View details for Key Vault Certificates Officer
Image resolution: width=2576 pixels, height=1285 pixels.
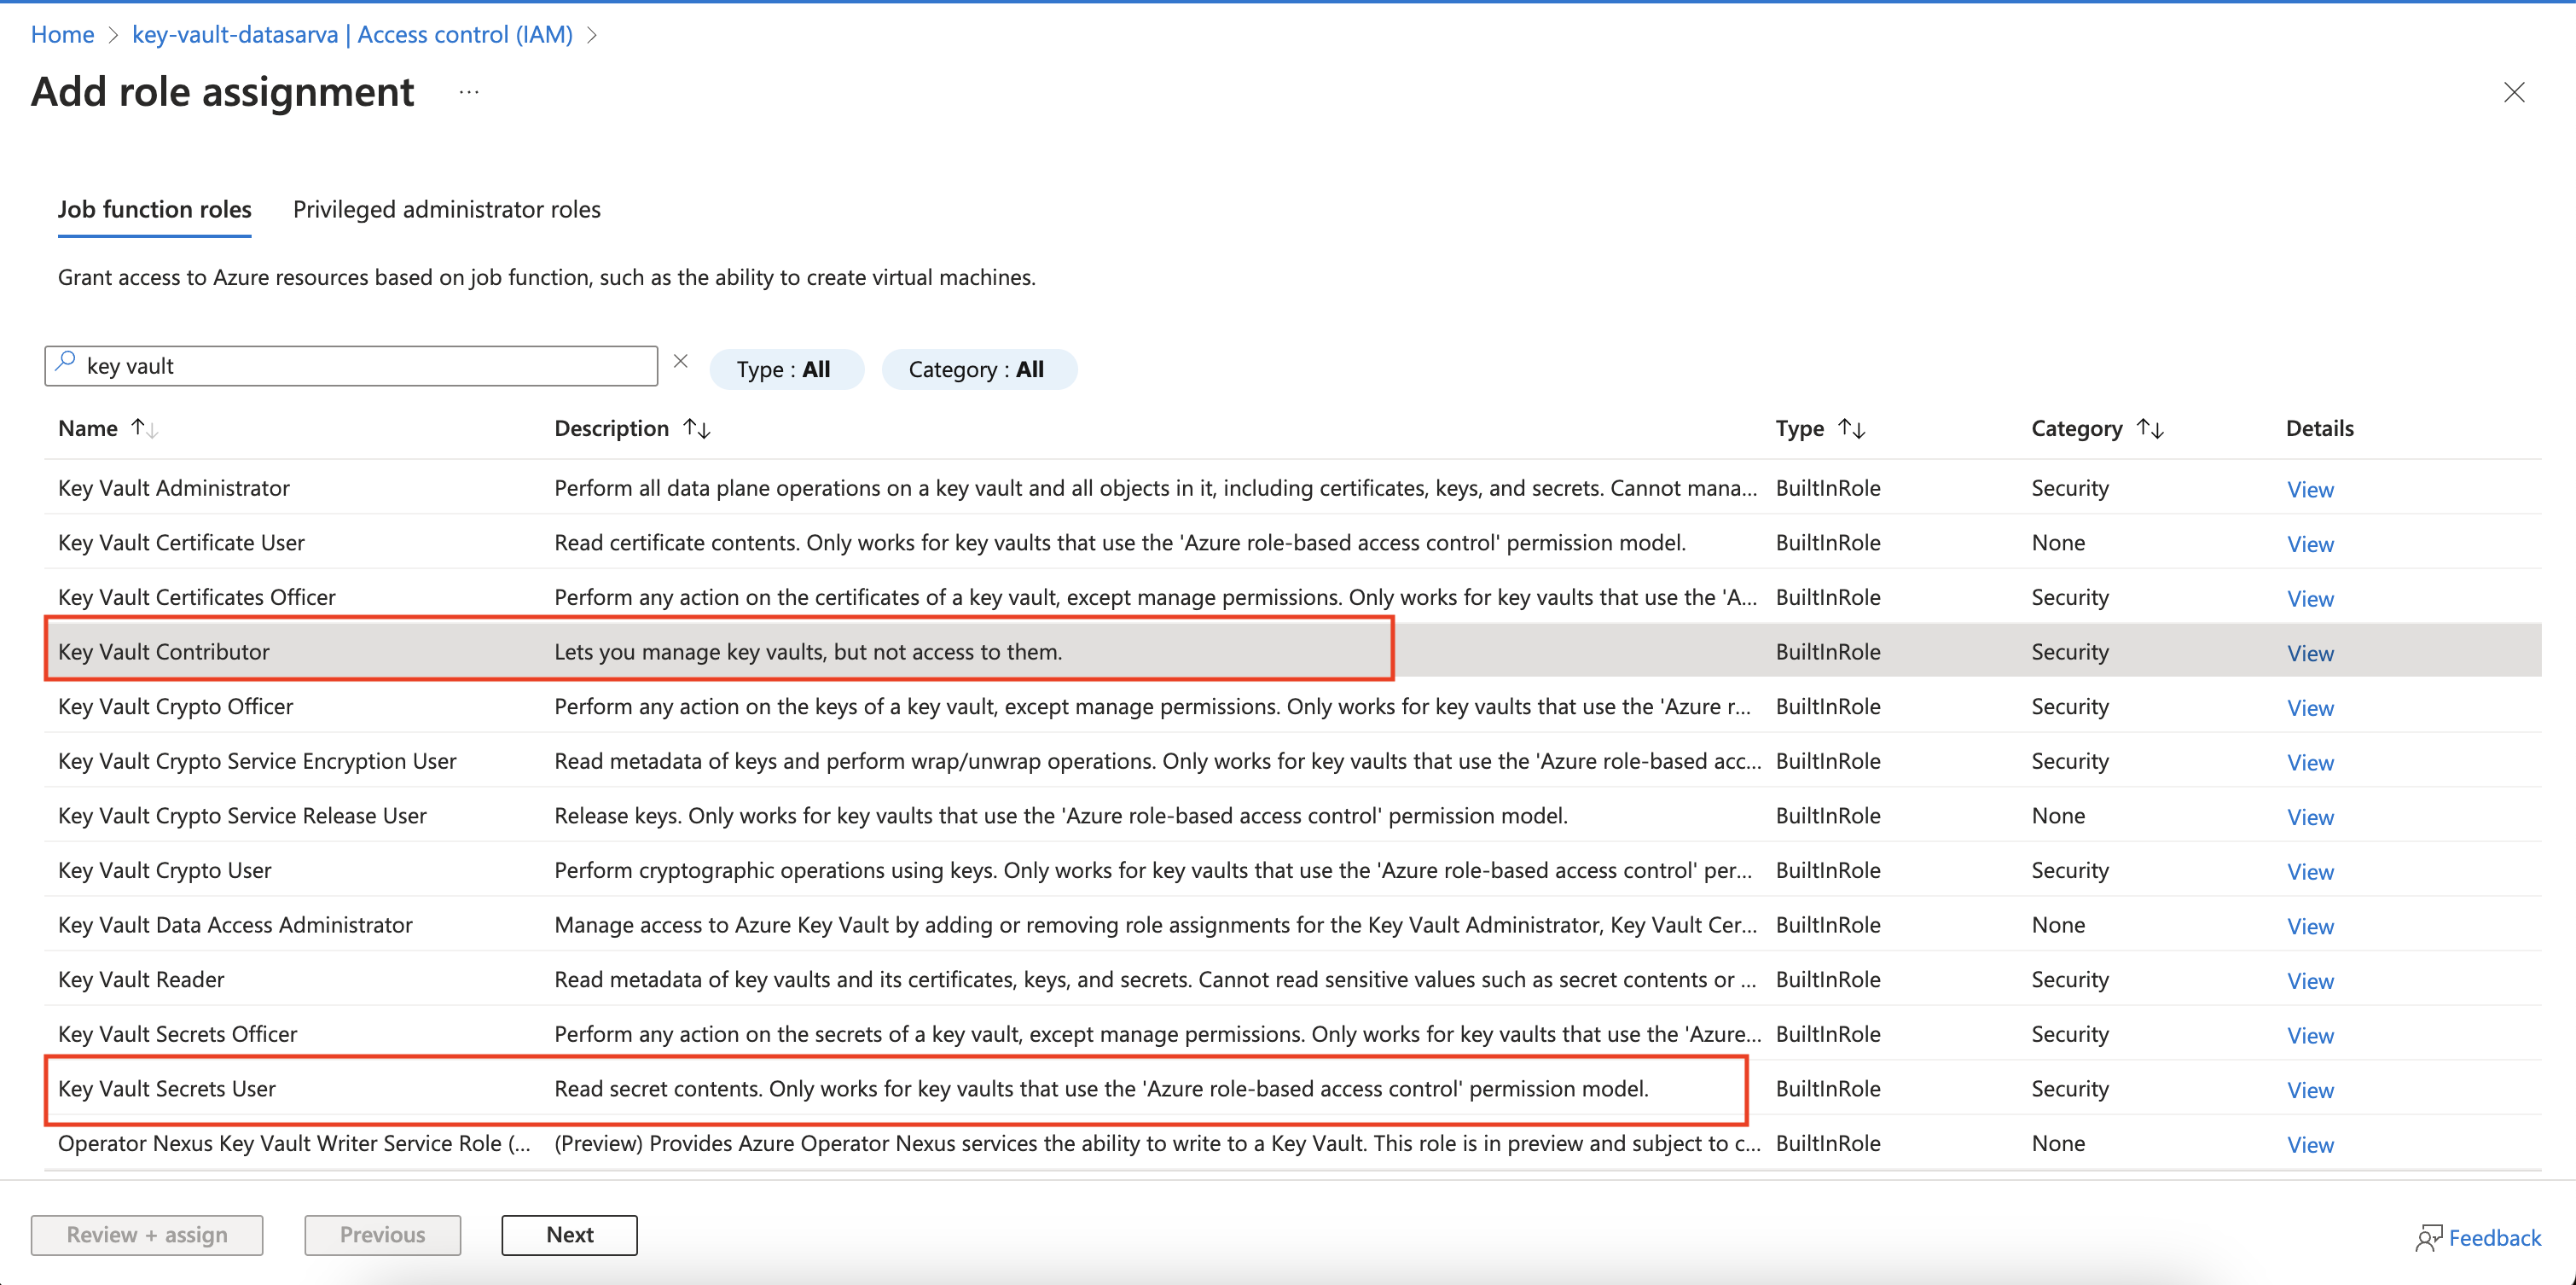coord(2310,598)
